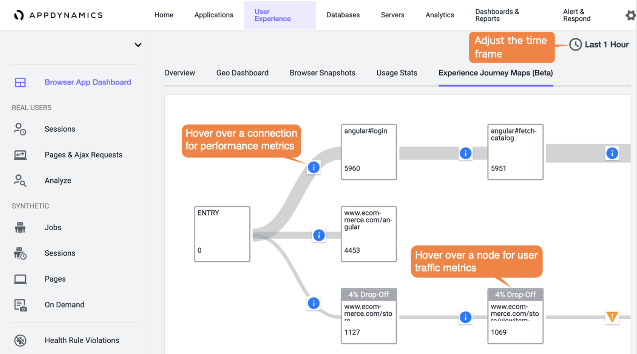Open Health Rule Violations icon
The image size is (637, 354).
pos(20,340)
